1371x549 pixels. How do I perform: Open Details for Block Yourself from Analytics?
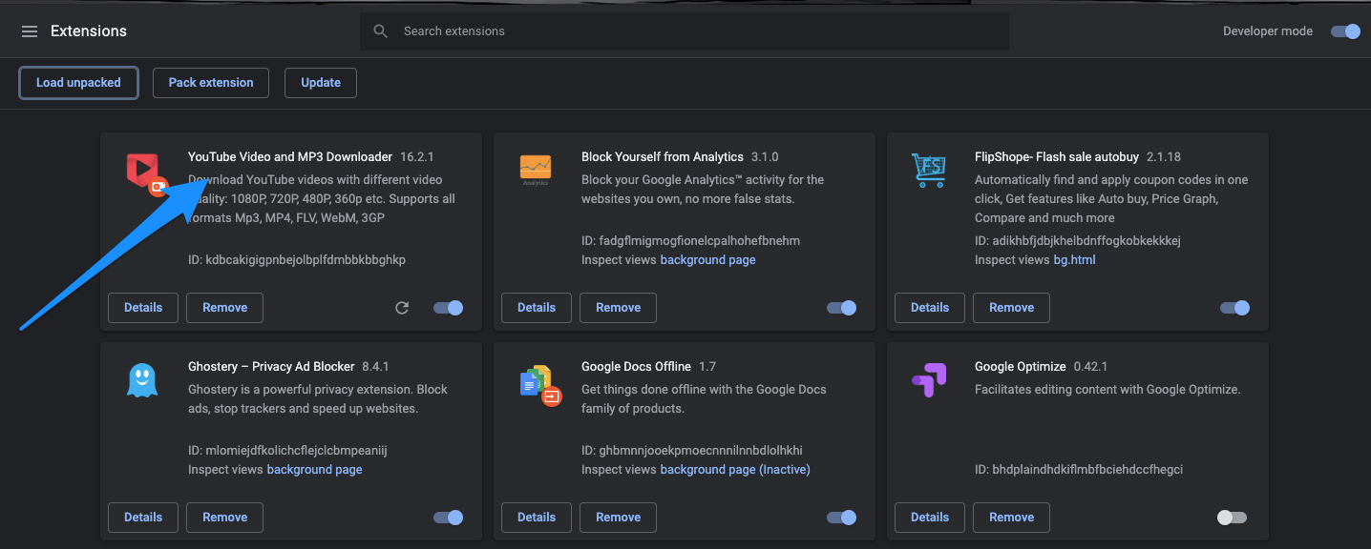(537, 308)
